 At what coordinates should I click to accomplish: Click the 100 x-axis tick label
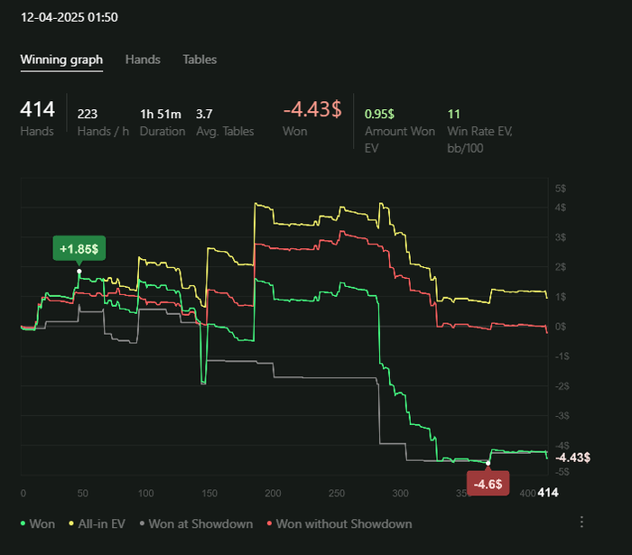tap(145, 493)
